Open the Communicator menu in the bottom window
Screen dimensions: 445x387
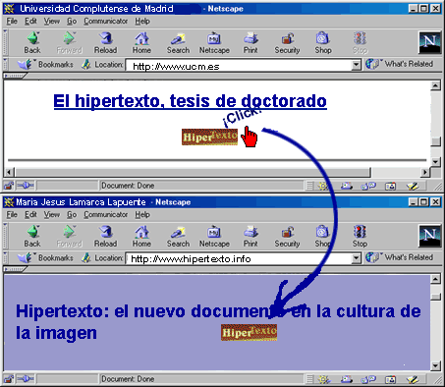point(105,215)
